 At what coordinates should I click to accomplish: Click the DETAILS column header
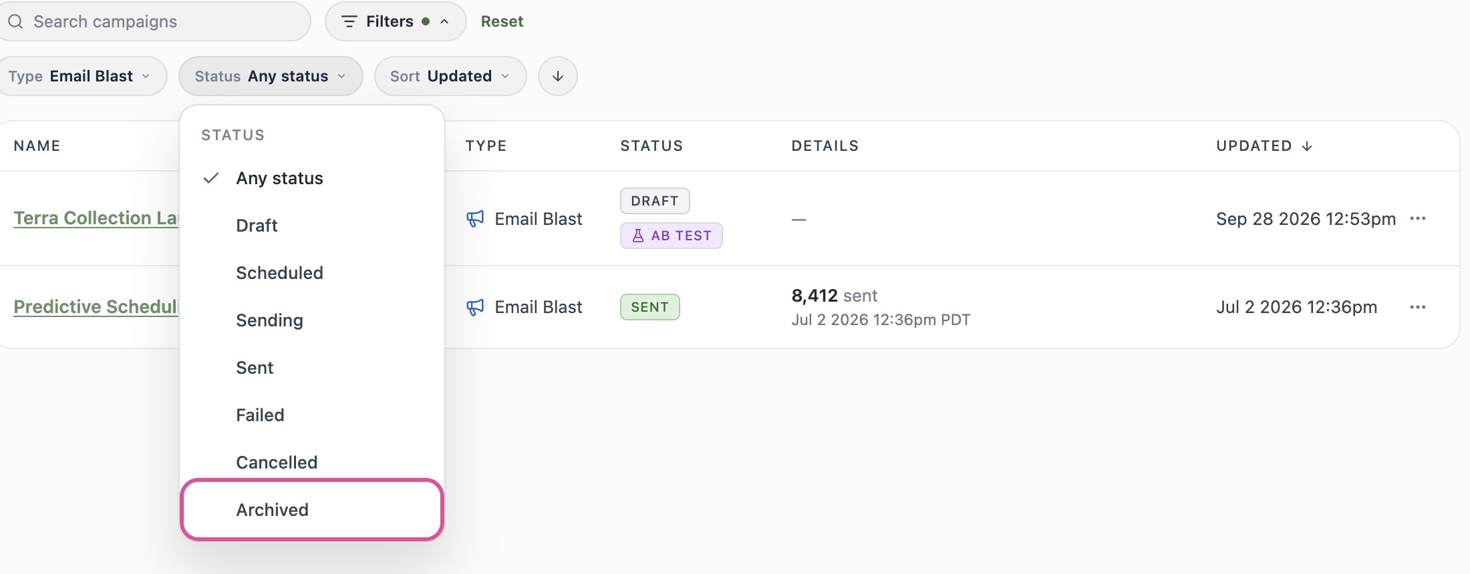(x=825, y=146)
